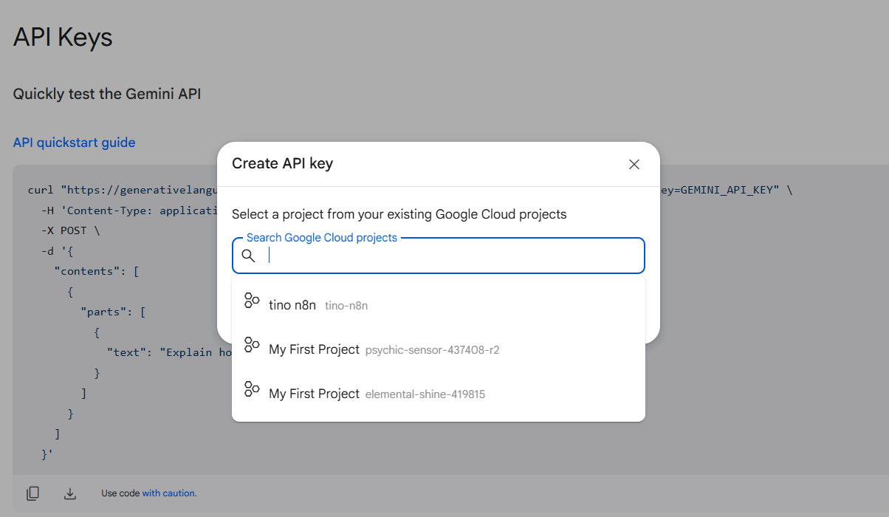Screen dimensions: 889x517
Task: Click the 'Create API key' dialog title
Action: point(282,163)
